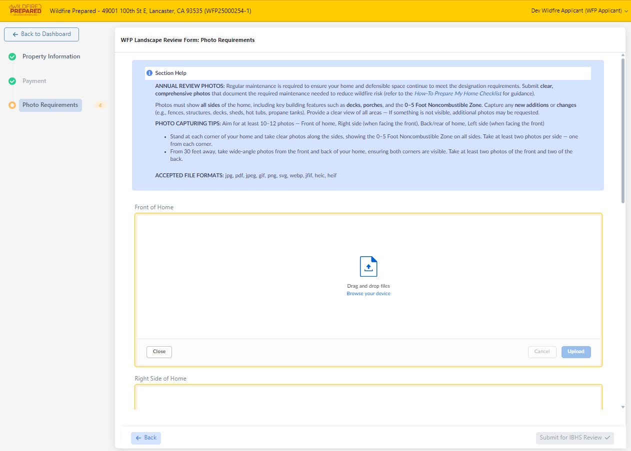Open the How-To Prepare My Home Checklist link

click(457, 93)
